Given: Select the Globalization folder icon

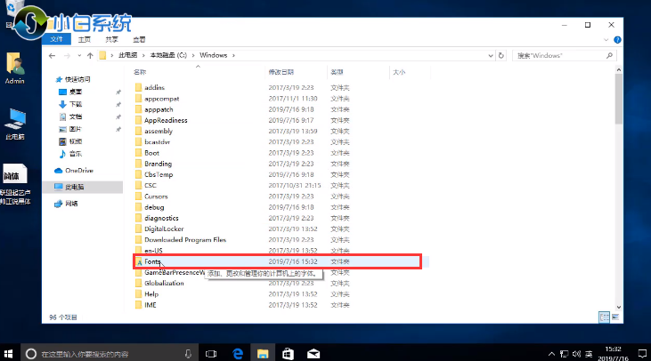Looking at the screenshot, I should tap(139, 283).
